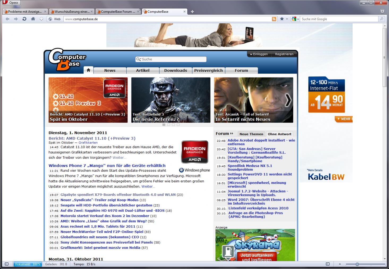Viewport: 389px width, 269px height.
Task: Click the Grafikkarten category link
Action: [88, 143]
